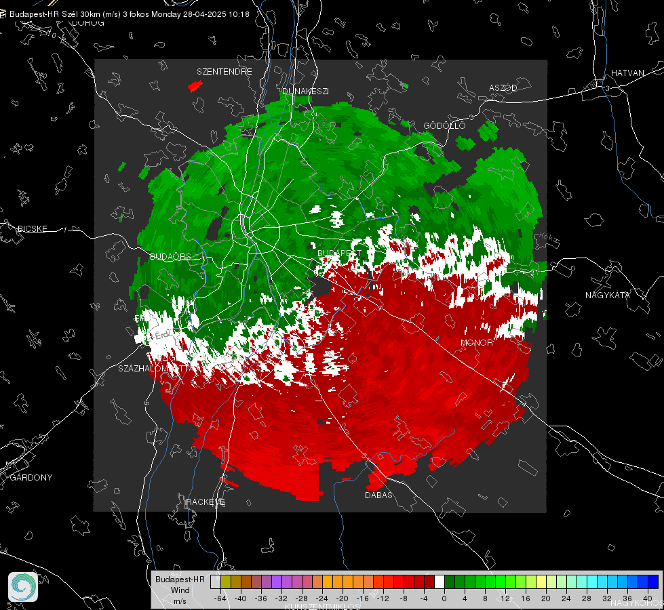Click the light gray first legend swatch
664x610 pixels.
[x=216, y=582]
